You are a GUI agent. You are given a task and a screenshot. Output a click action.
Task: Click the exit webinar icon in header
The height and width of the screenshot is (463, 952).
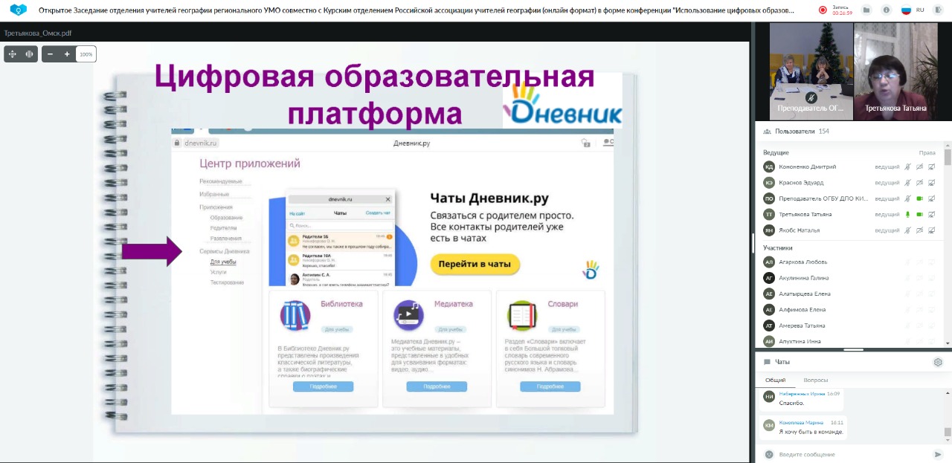939,10
